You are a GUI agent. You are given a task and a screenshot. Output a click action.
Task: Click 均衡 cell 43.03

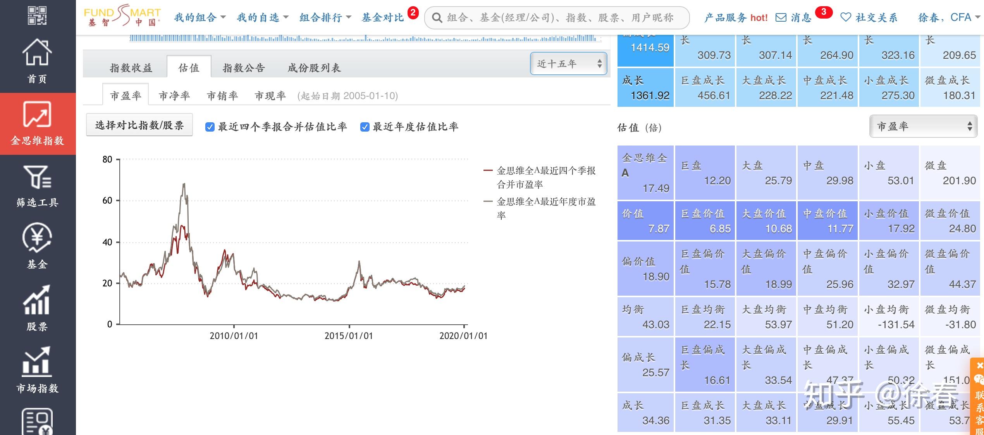645,317
